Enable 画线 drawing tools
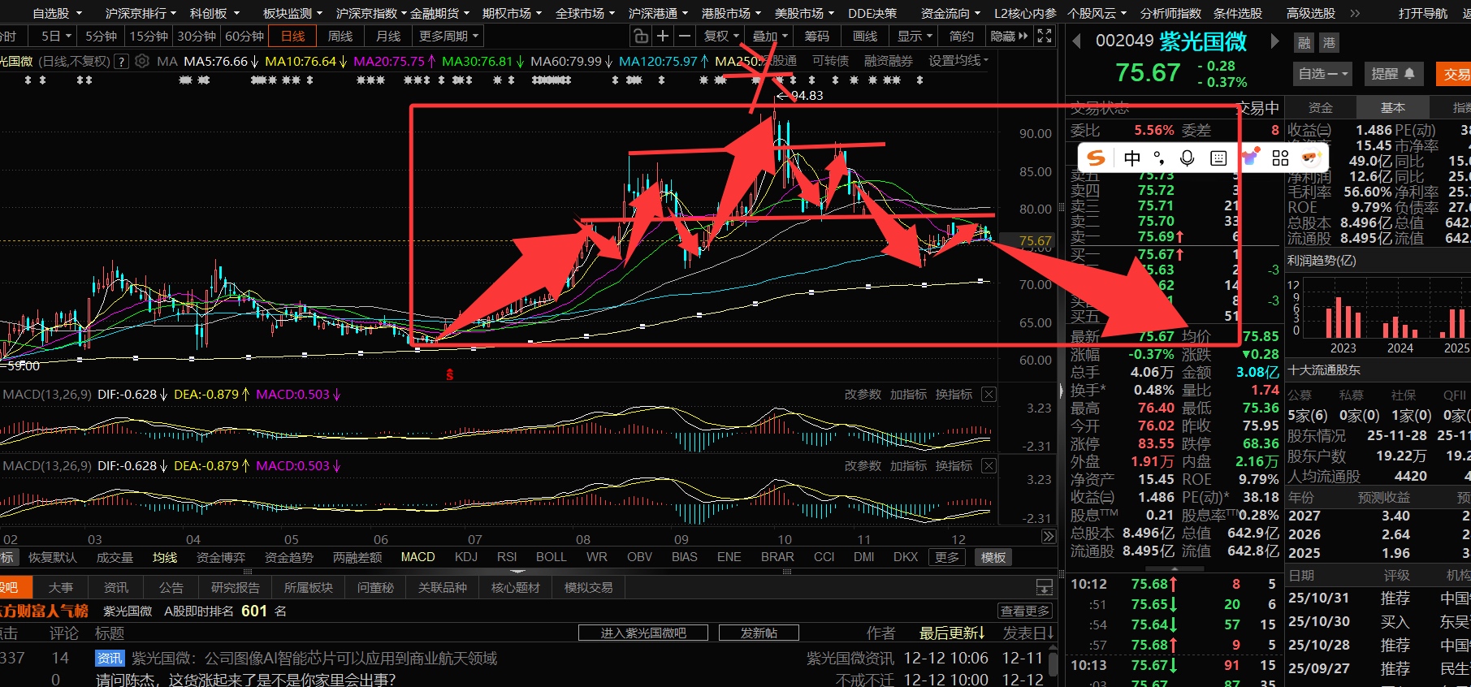This screenshot has width=1471, height=687. click(x=865, y=36)
